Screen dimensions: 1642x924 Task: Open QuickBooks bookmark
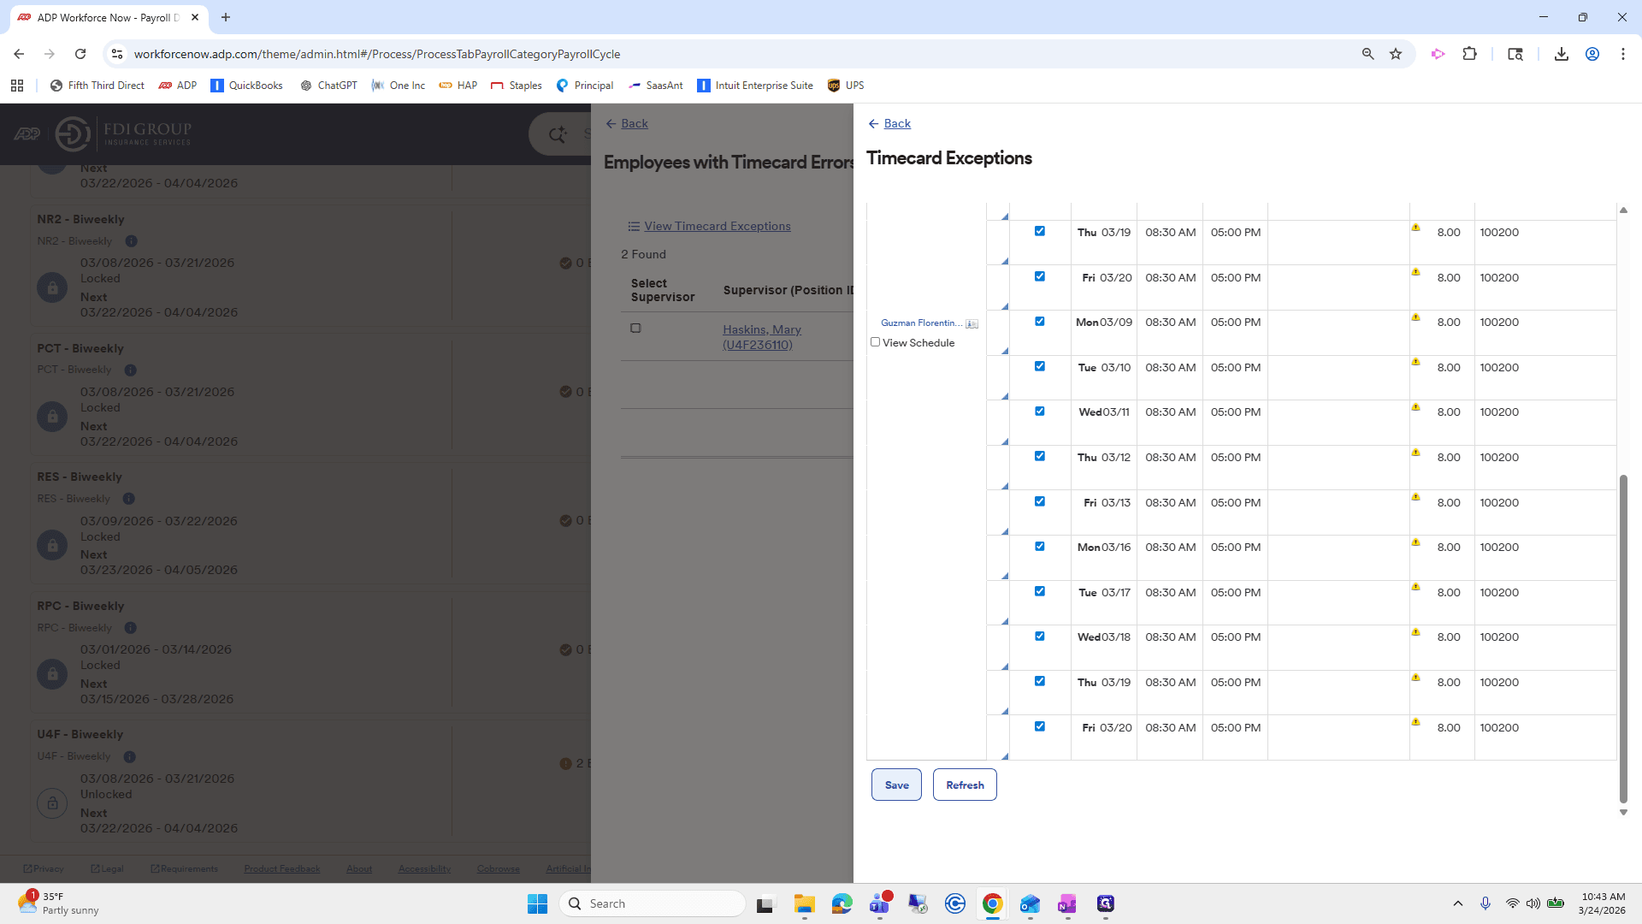click(246, 86)
